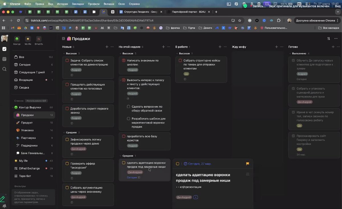Bookmark this page with the star icon
Image resolution: width=342 pixels, height=209 pixels.
pyautogui.click(x=240, y=21)
